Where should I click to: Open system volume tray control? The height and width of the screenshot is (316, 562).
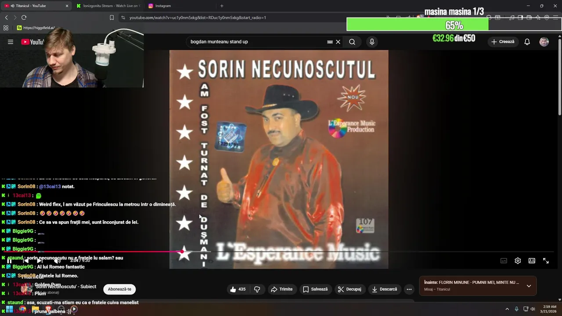click(x=533, y=309)
